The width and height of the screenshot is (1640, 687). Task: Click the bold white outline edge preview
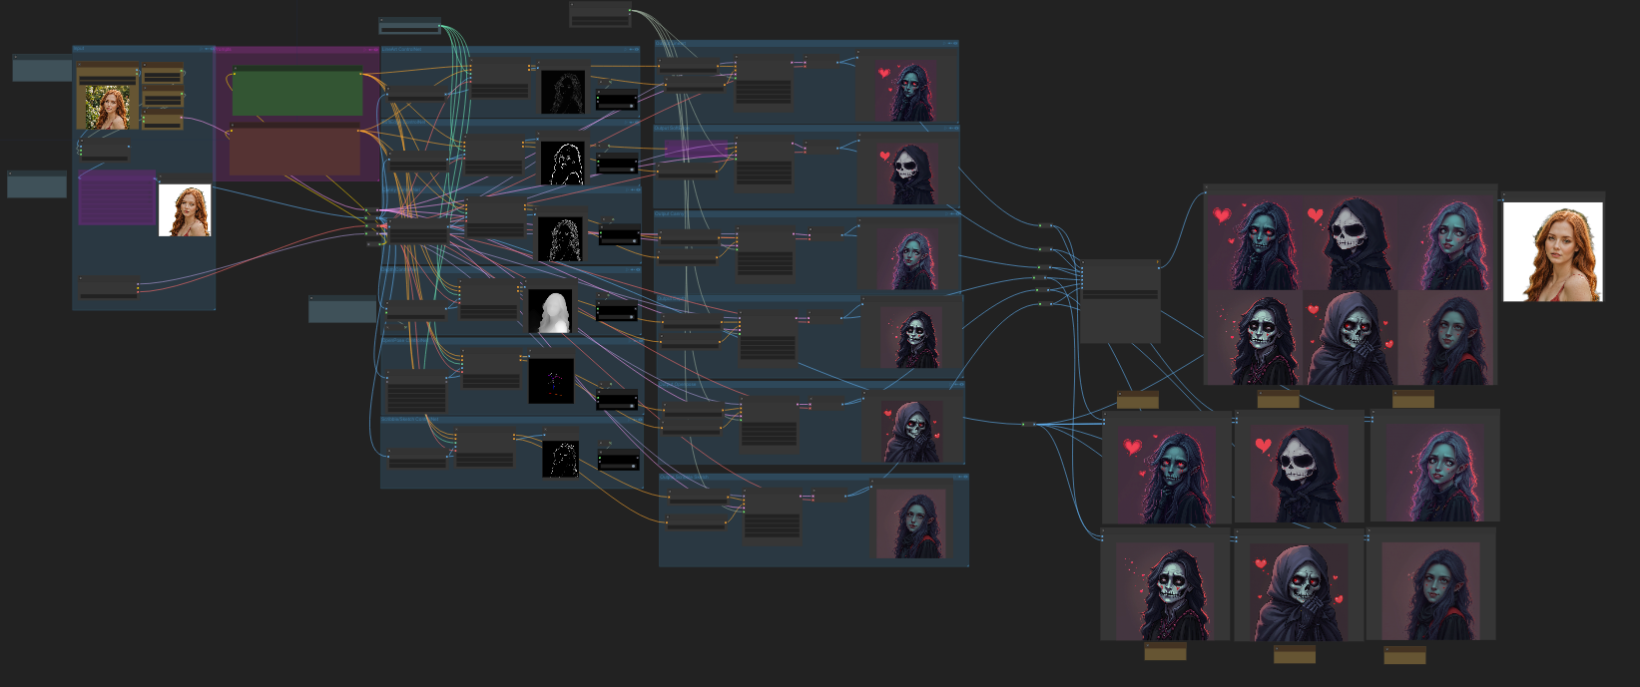[x=562, y=164]
